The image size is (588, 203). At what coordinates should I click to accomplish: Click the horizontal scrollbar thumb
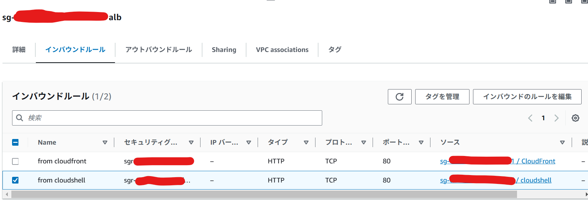[x=264, y=195]
